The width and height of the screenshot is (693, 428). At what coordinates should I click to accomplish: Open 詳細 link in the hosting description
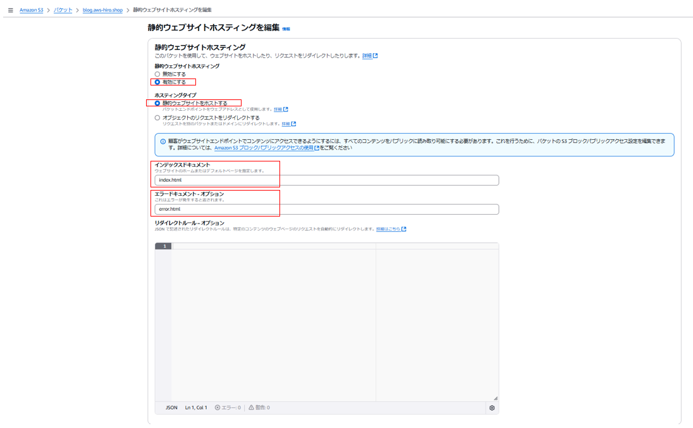[x=370, y=56]
